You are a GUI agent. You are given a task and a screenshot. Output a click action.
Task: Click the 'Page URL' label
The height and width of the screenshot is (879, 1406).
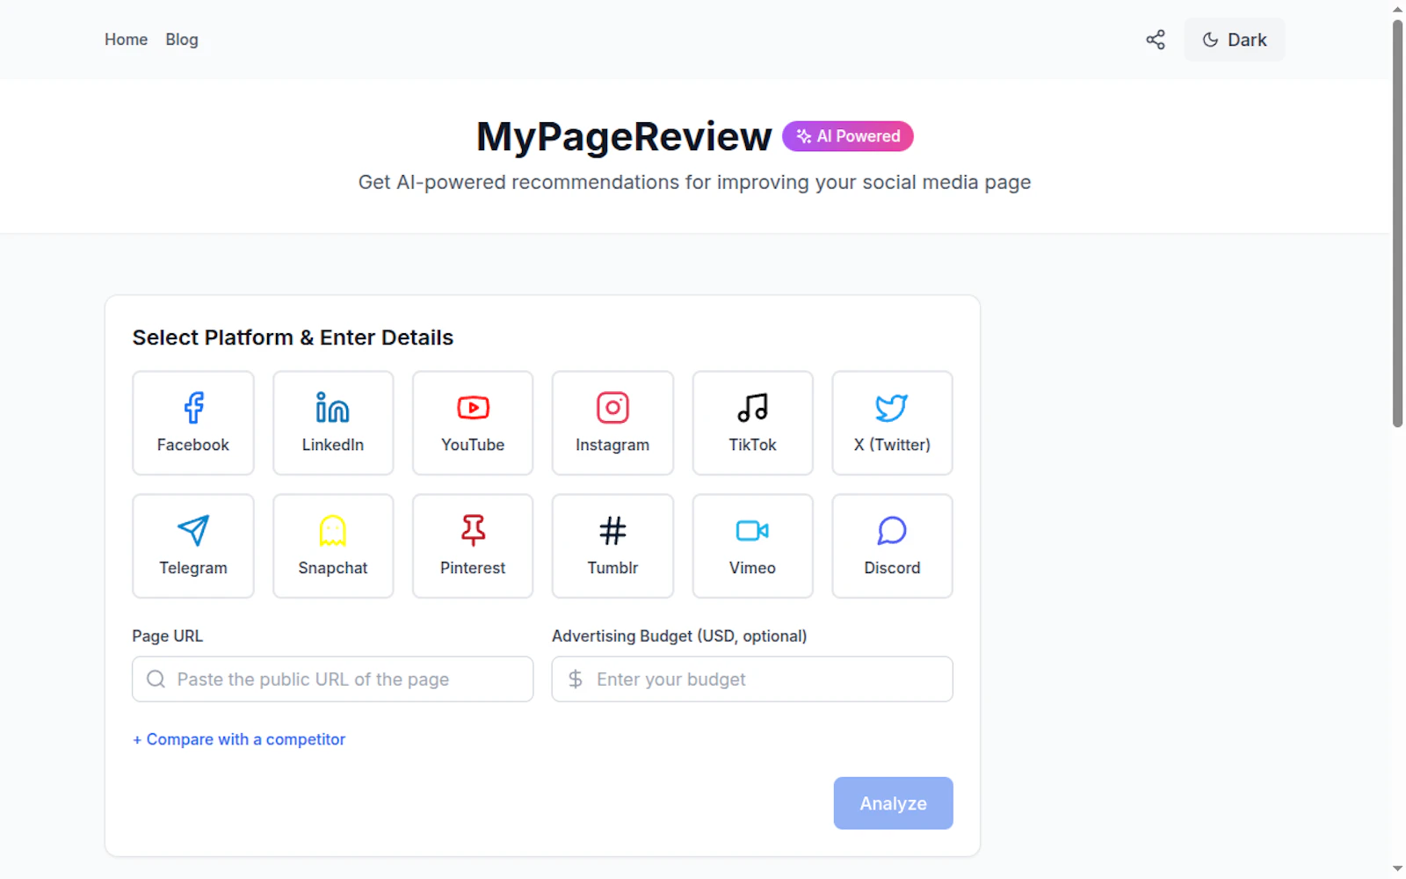click(168, 636)
